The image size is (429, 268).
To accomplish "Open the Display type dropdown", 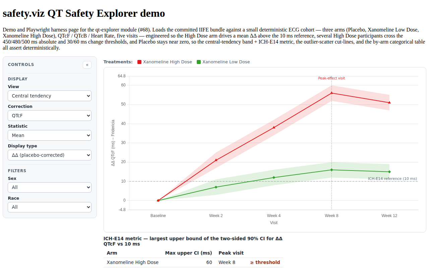I will pos(50,155).
